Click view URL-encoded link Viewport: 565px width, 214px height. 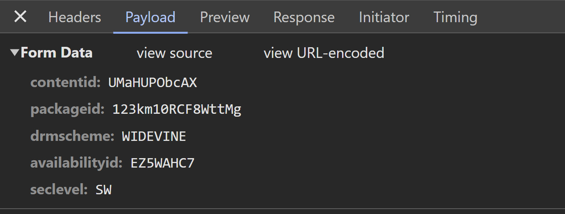[x=324, y=53]
